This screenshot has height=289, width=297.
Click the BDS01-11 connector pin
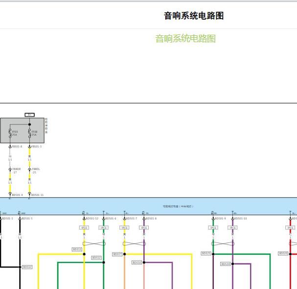29,194
